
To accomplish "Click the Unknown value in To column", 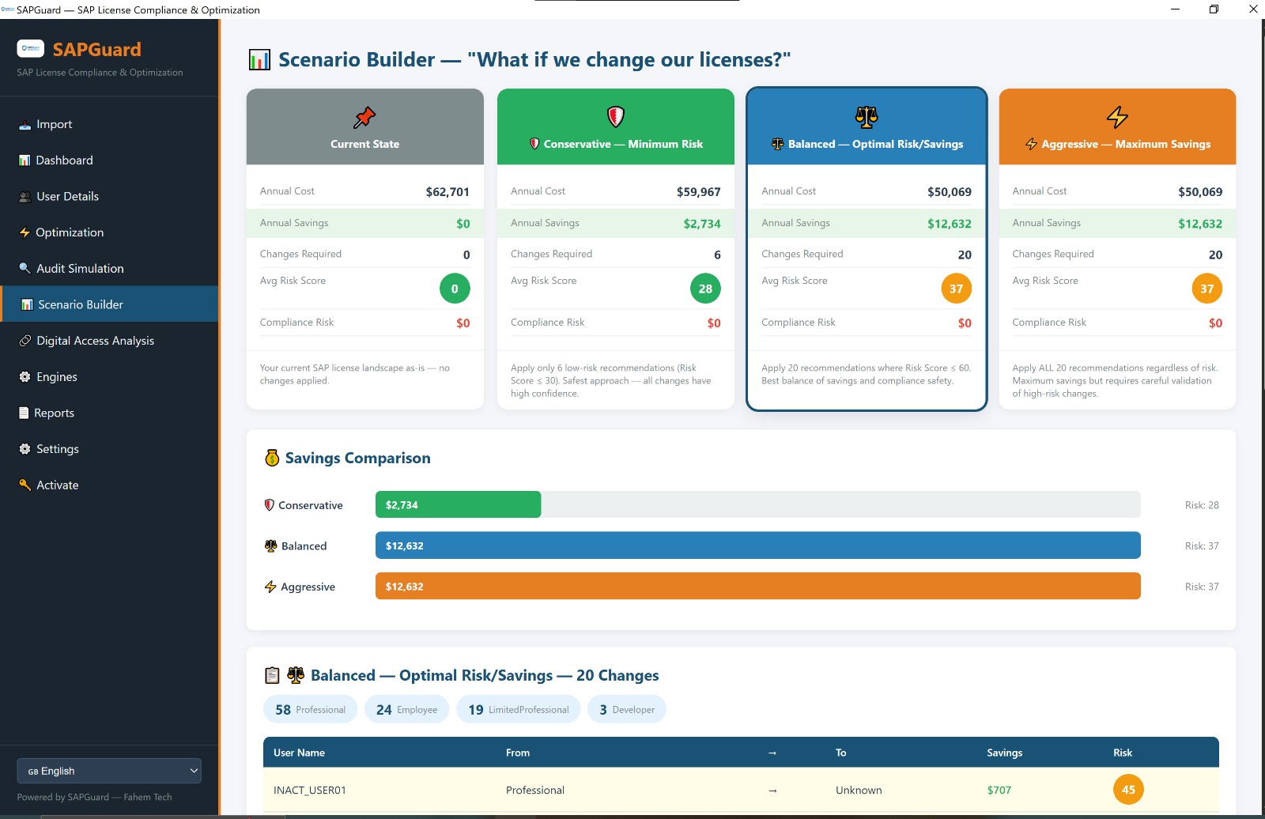I will tap(859, 790).
